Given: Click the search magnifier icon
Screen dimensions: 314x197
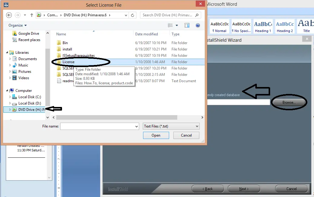Looking at the screenshot, I should point(197,15).
